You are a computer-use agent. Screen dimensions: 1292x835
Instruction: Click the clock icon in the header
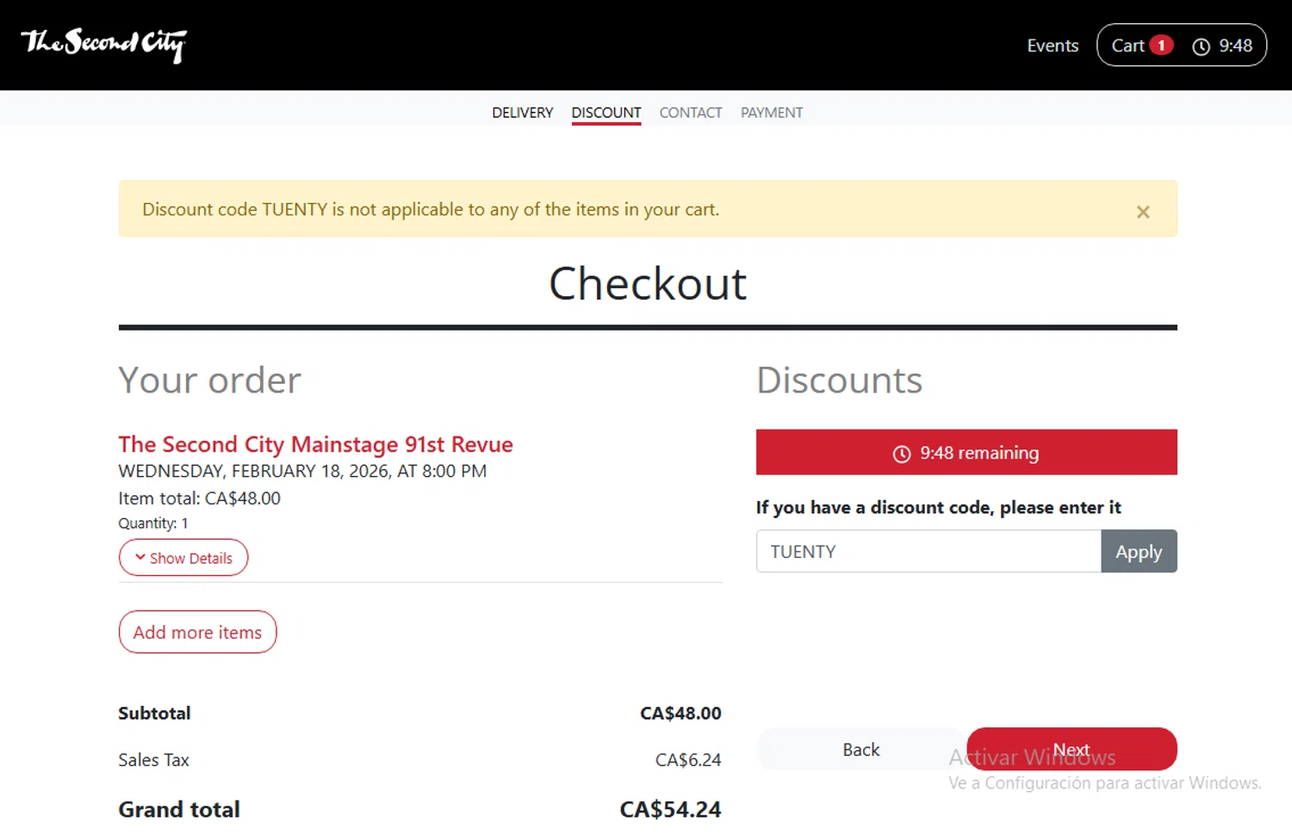[x=1201, y=46]
